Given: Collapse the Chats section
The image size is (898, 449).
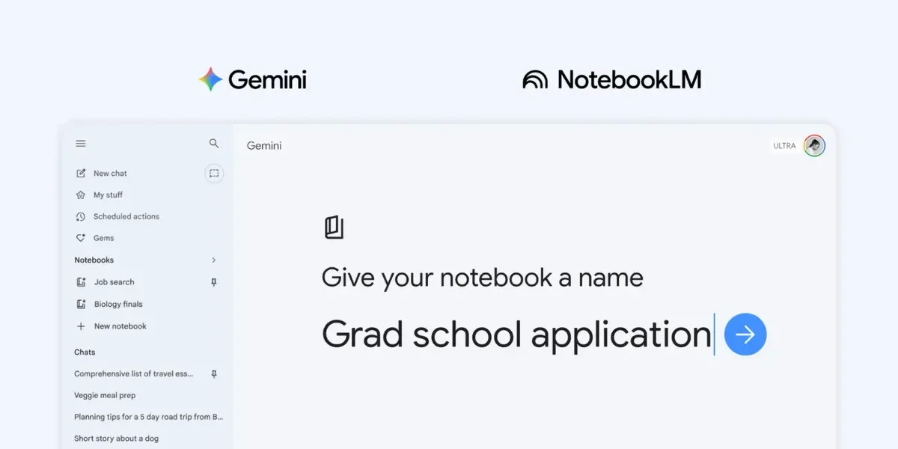Looking at the screenshot, I should 84,352.
